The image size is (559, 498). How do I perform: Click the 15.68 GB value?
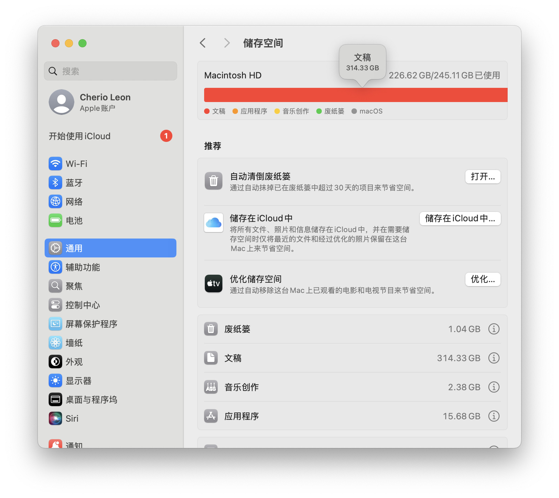coord(462,416)
